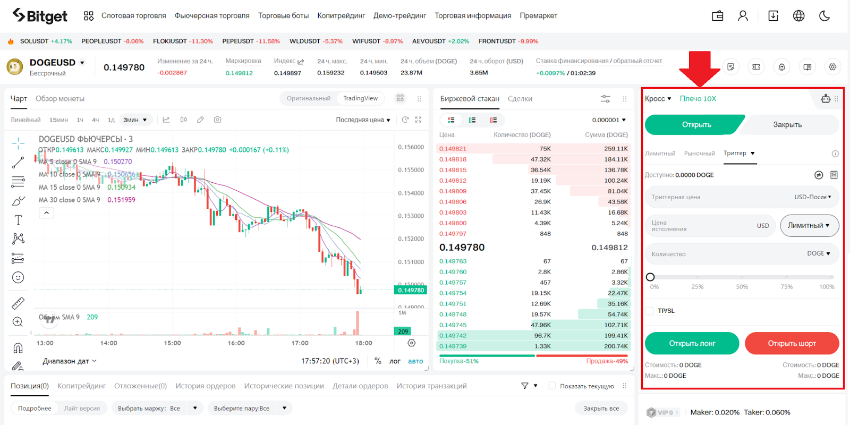Screen dimensions: 850x425
Task: Open the Триггер order type dropdown
Action: coord(739,153)
